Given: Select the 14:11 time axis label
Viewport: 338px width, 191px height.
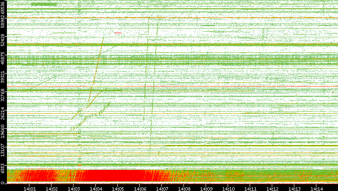Looking at the screenshot, I should click(x=250, y=188).
